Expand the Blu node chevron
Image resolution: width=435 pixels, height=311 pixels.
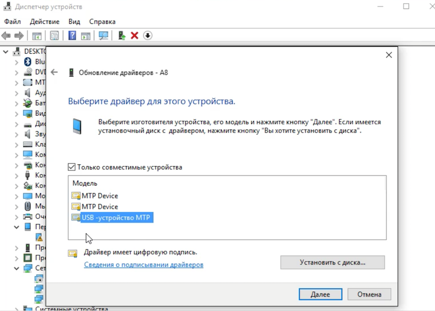coord(16,62)
